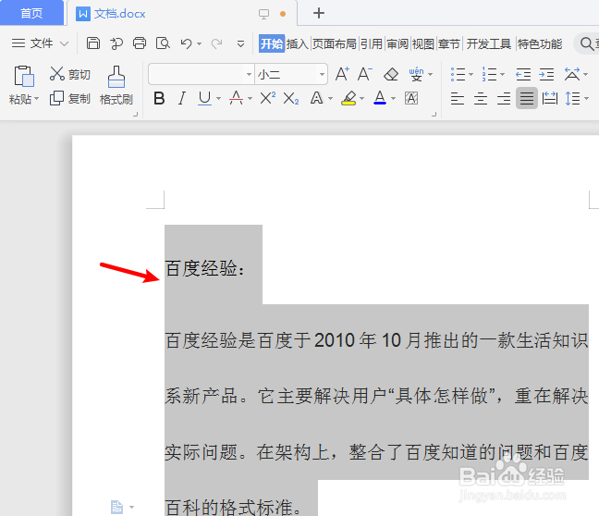Select the Format Painter (格式刷) tool
599x516 pixels.
116,86
